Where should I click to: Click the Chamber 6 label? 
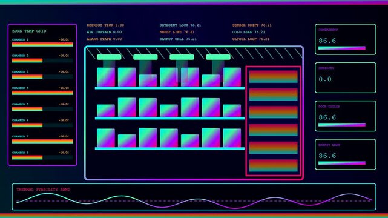pos(21,121)
